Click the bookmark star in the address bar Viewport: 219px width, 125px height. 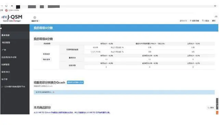215,6
